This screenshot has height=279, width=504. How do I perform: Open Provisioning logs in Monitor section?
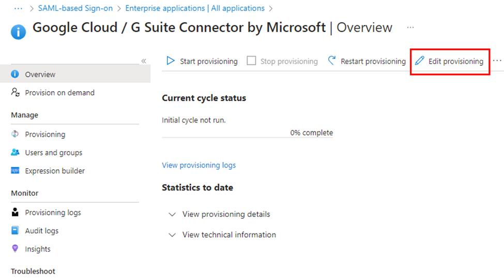click(x=53, y=213)
